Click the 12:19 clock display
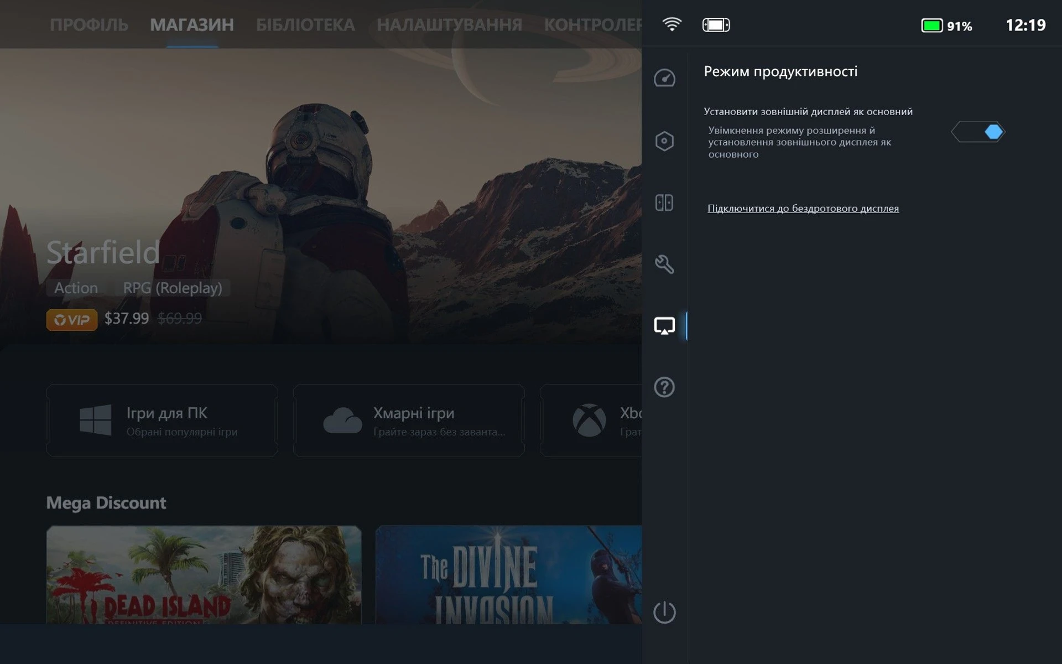Image resolution: width=1062 pixels, height=664 pixels. click(1025, 25)
